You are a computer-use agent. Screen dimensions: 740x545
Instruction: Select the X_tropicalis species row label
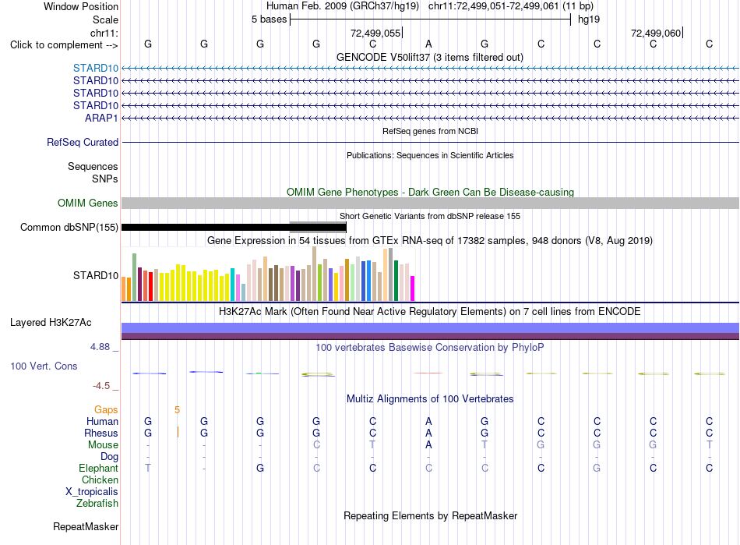click(x=92, y=492)
